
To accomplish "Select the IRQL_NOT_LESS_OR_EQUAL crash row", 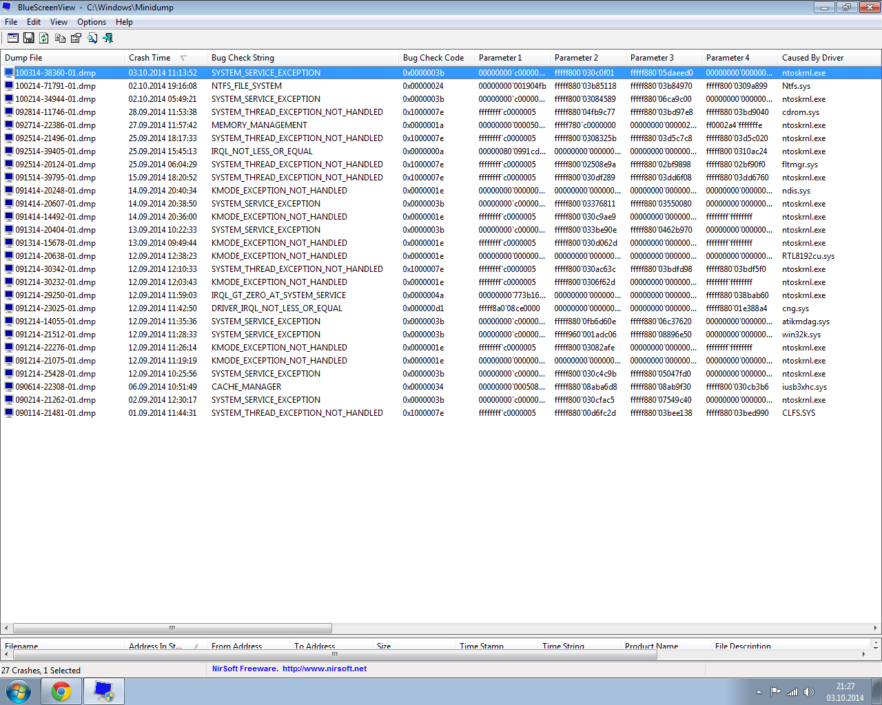I will (441, 151).
